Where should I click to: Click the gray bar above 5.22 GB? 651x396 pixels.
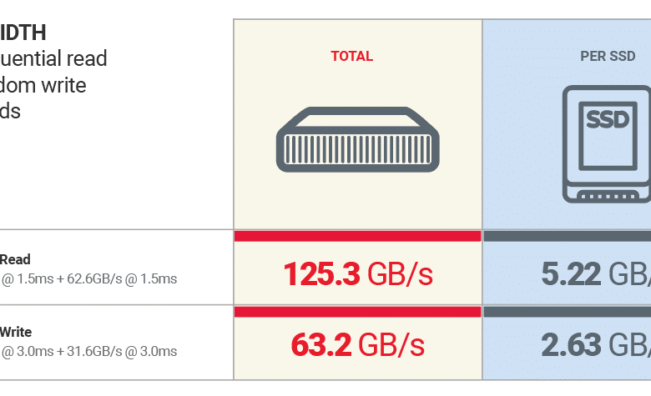568,237
